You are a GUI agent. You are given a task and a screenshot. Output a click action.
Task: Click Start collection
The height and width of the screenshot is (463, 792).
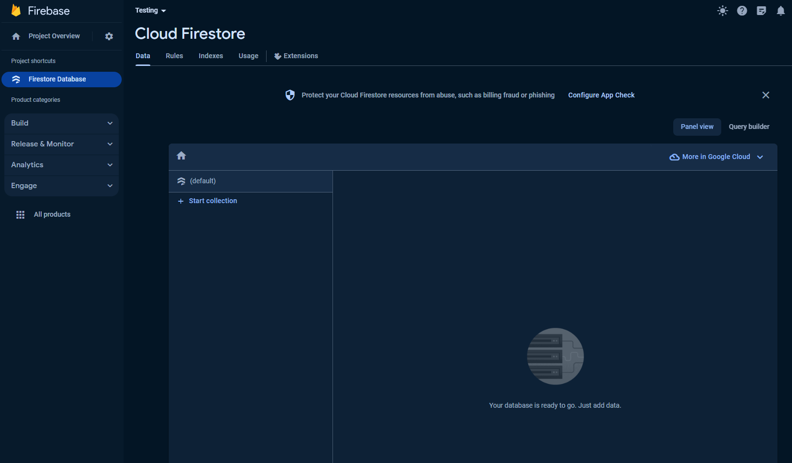213,201
